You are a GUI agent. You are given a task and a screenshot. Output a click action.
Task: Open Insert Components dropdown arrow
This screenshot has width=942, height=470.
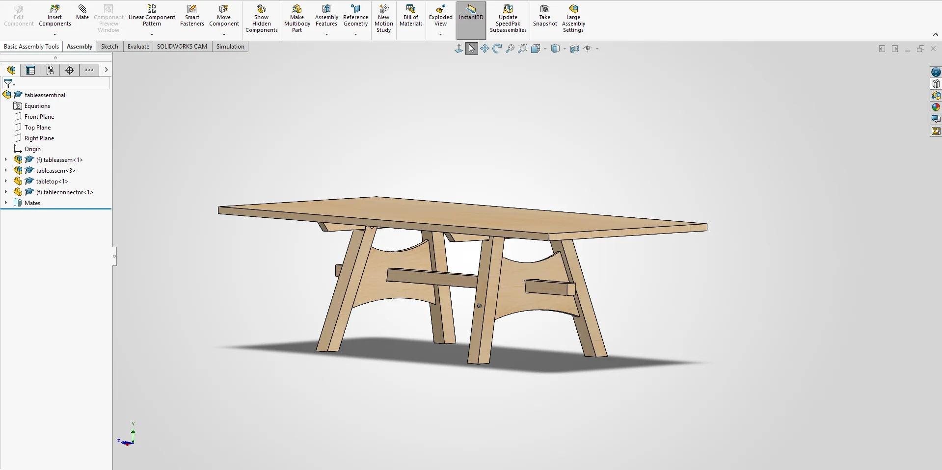tap(54, 34)
